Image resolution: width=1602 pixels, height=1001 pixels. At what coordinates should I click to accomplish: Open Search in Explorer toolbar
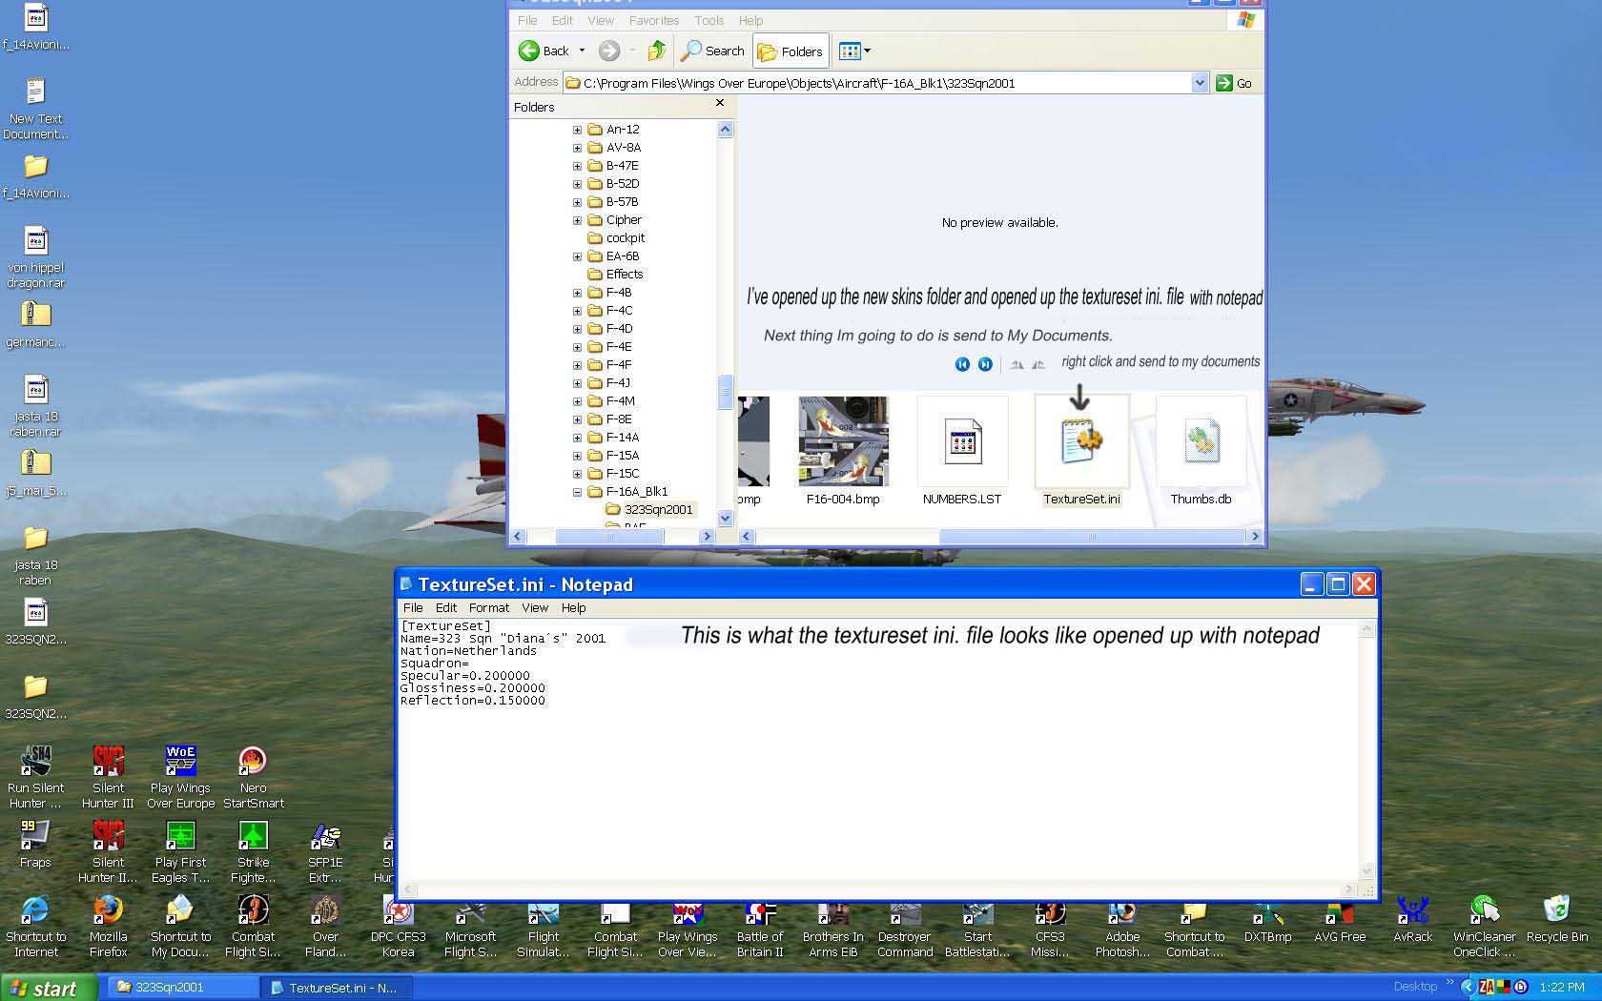(712, 51)
